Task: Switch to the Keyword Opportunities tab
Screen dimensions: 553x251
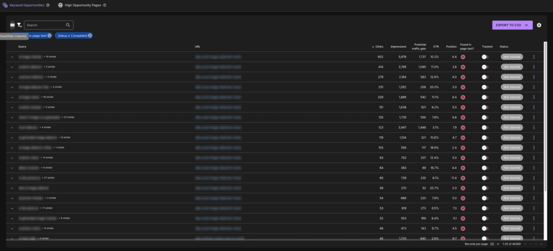Action: click(27, 5)
